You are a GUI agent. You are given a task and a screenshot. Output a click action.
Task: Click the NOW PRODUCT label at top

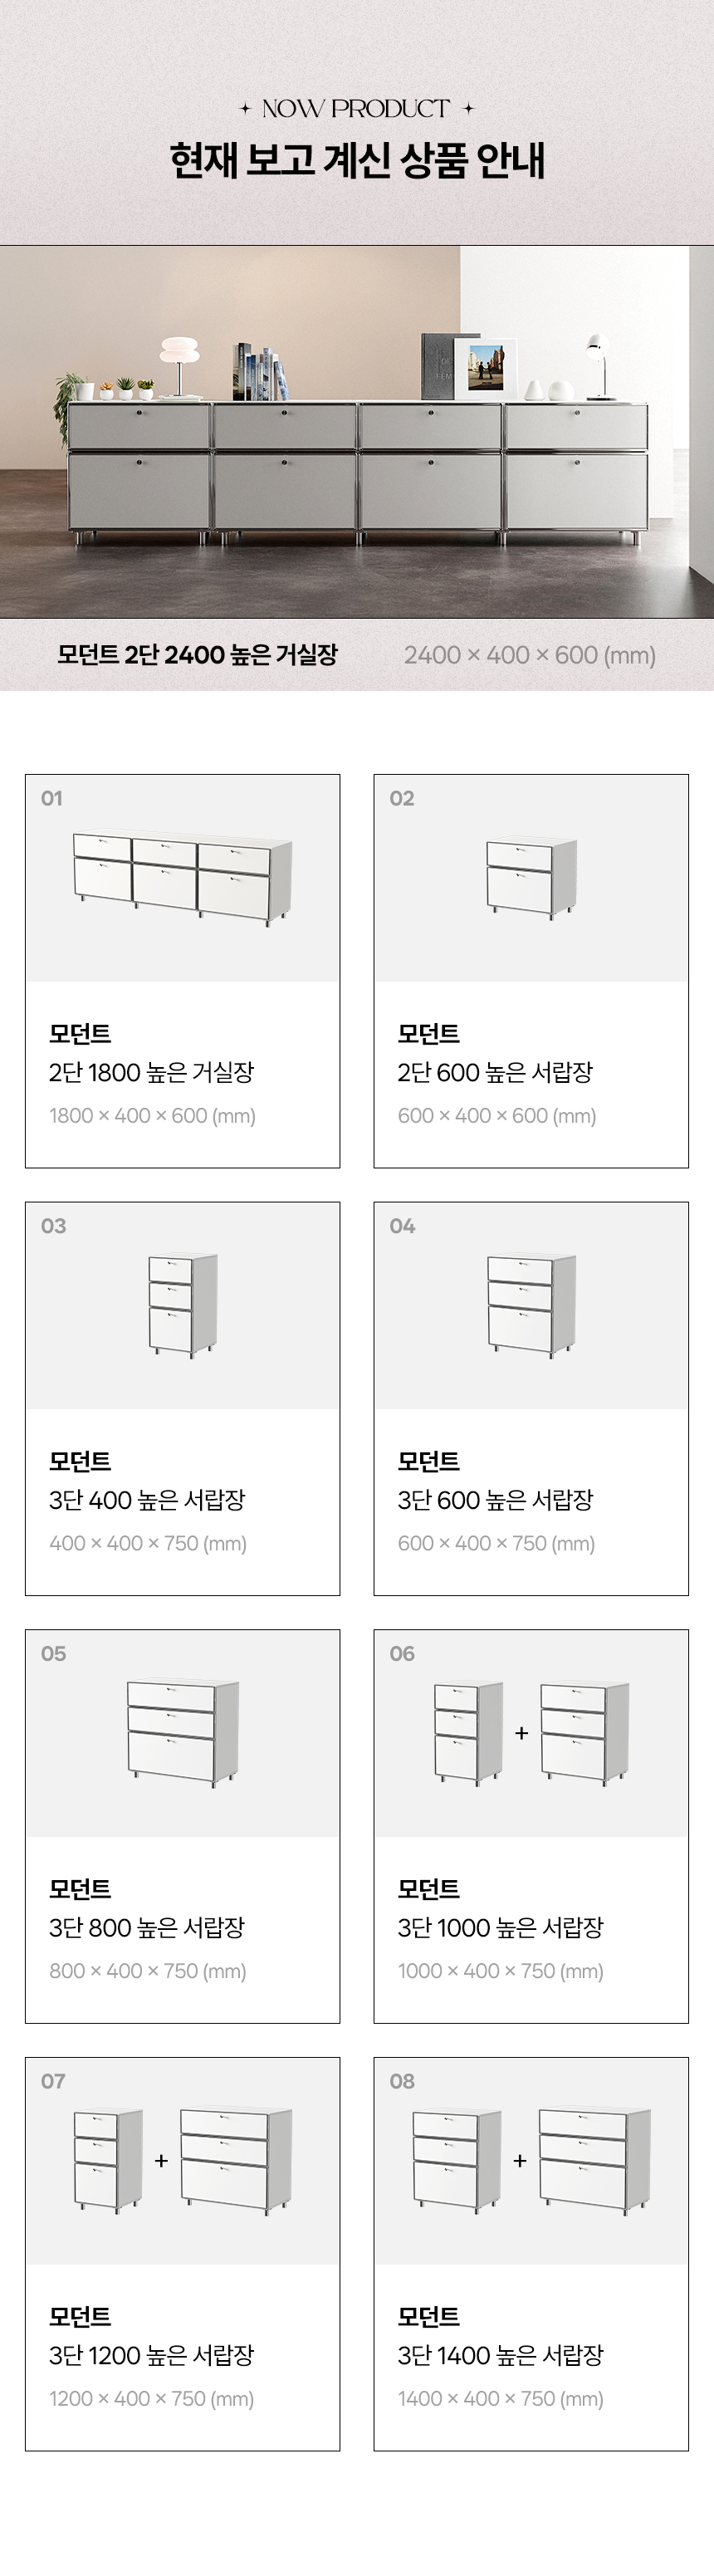[356, 108]
